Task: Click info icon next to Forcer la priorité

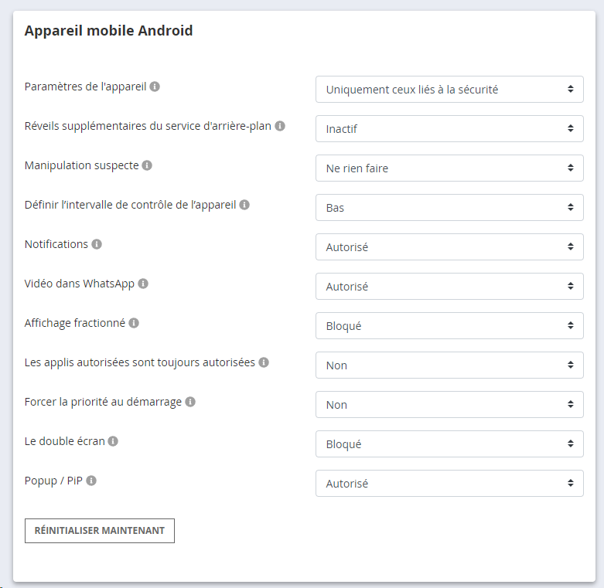Action: point(190,402)
